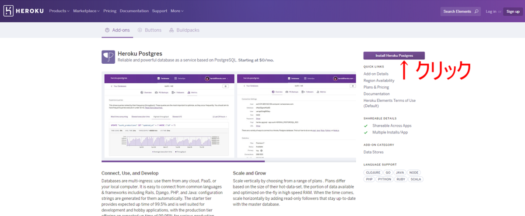Viewport: 525px width, 216px height.
Task: Select the PHP language tag
Action: 369,179
